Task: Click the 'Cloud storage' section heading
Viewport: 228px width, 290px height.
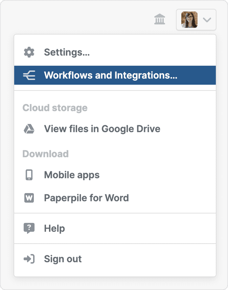Action: (55, 108)
